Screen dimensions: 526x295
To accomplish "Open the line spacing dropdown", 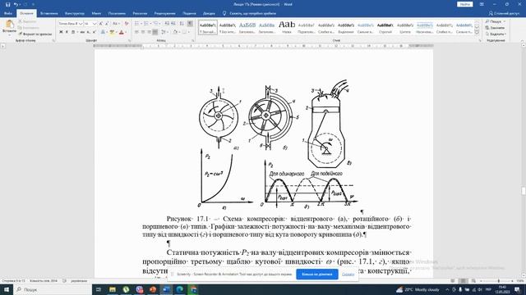I will (164, 32).
